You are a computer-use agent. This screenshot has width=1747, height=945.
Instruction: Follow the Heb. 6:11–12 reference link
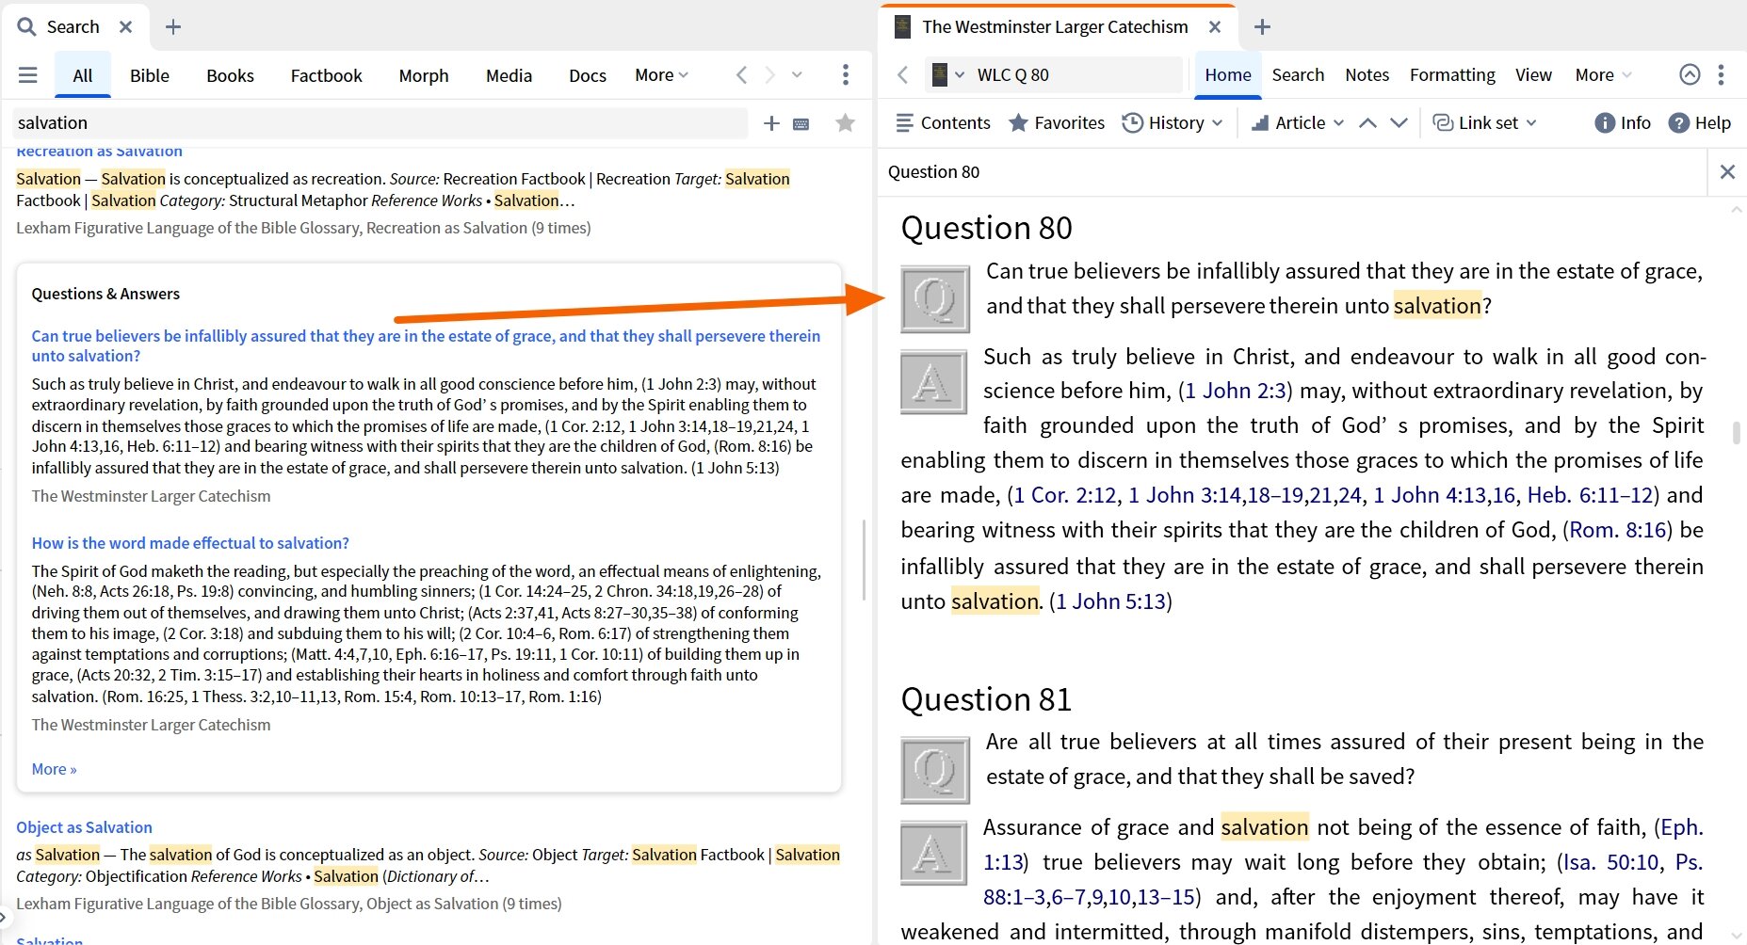[1591, 495]
